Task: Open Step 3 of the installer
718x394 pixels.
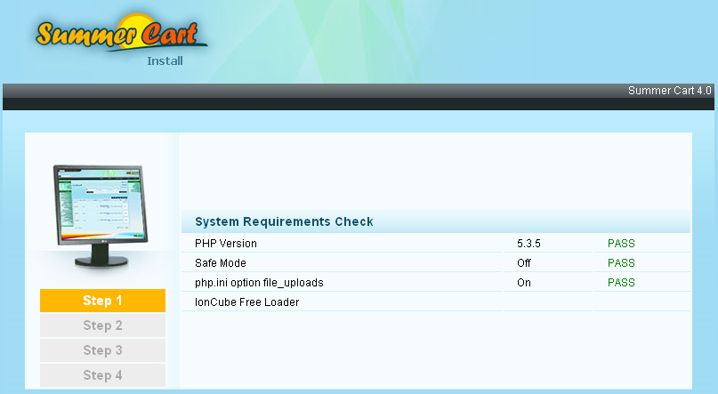Action: coord(102,350)
